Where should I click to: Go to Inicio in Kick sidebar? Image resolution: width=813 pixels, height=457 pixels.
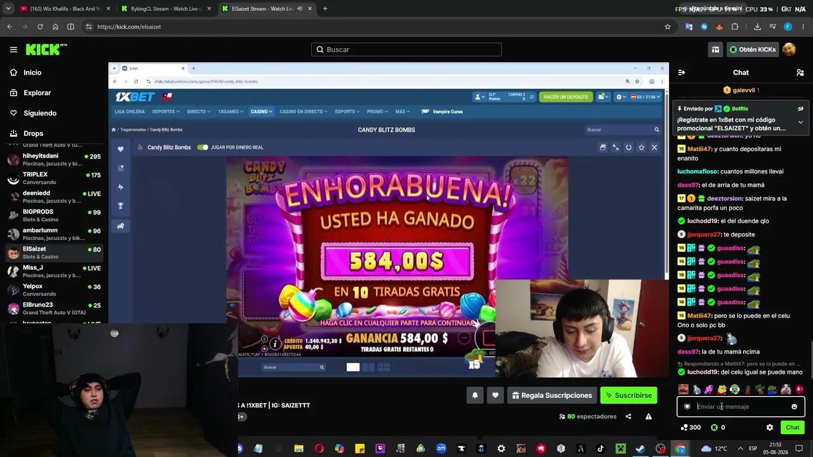tap(27, 72)
